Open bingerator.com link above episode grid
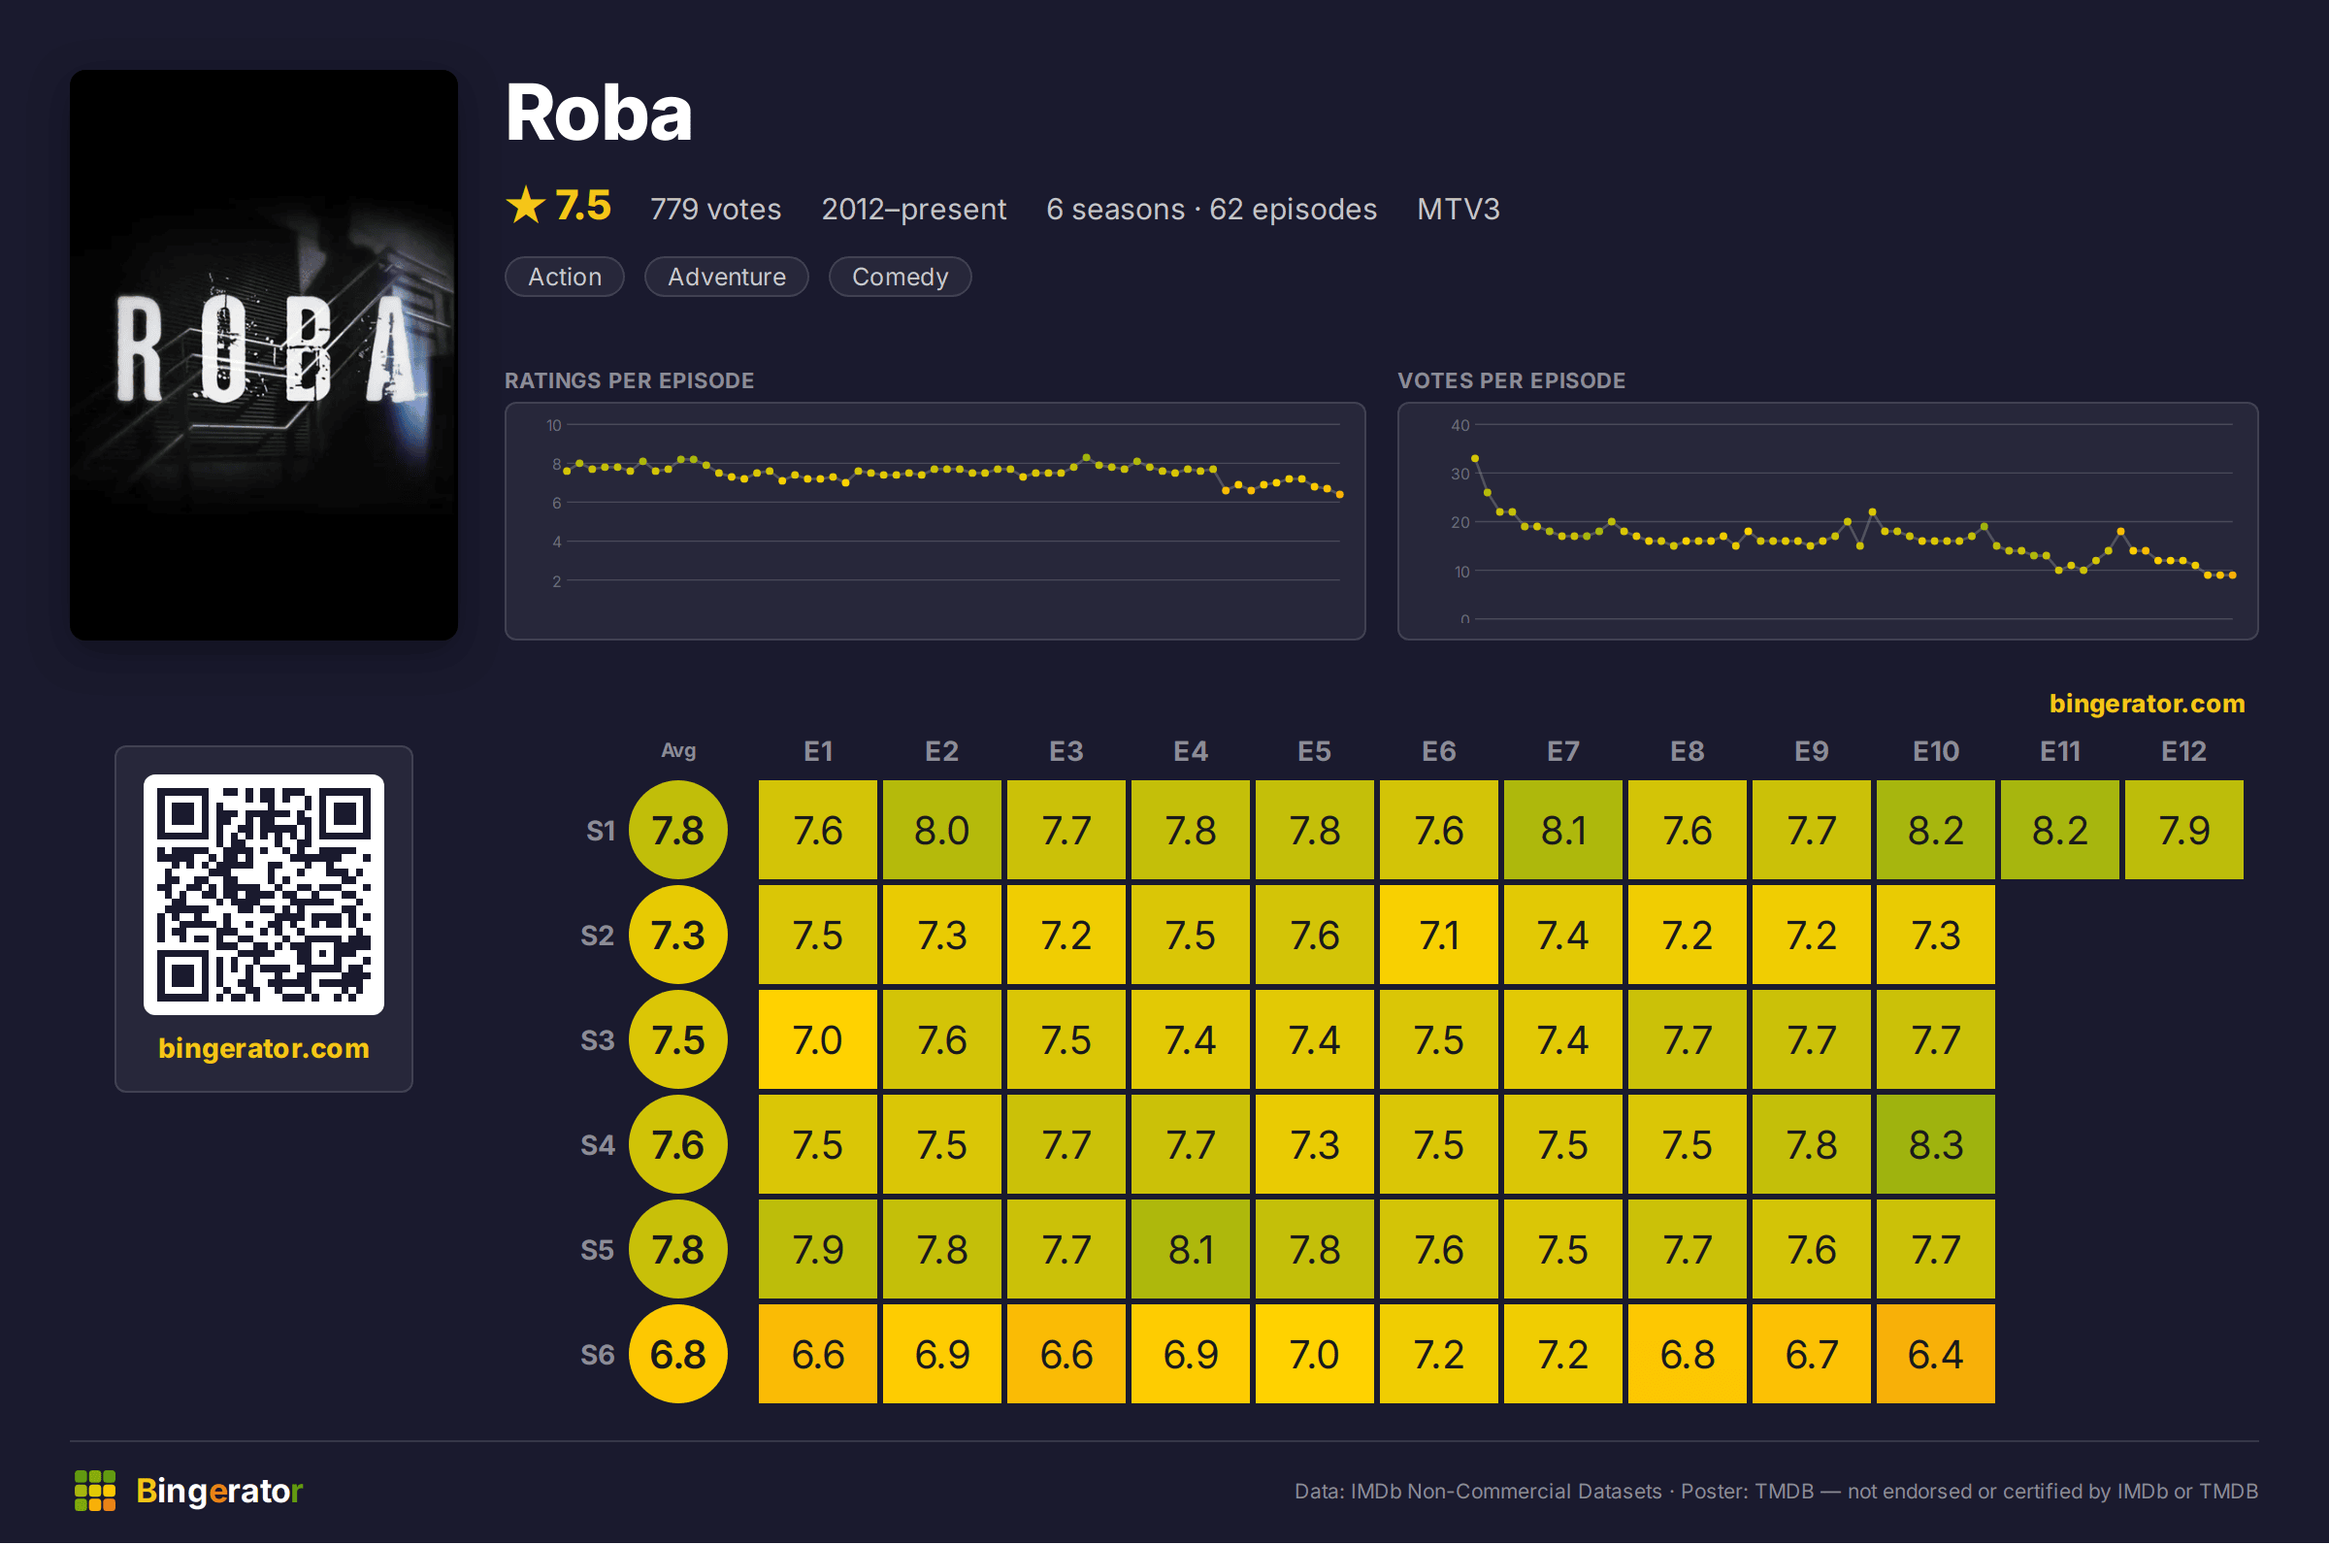2329x1545 pixels. click(x=2147, y=704)
